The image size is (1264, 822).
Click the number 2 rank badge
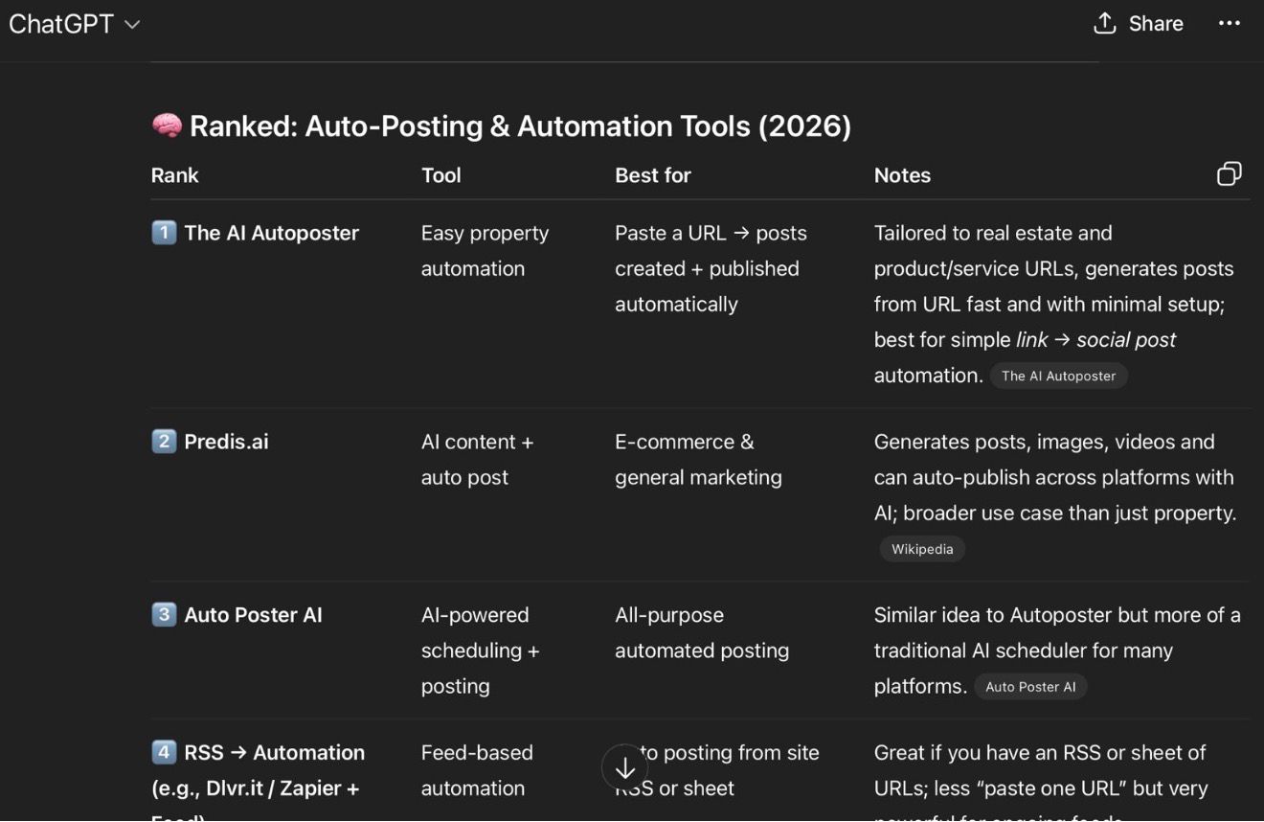tap(164, 442)
